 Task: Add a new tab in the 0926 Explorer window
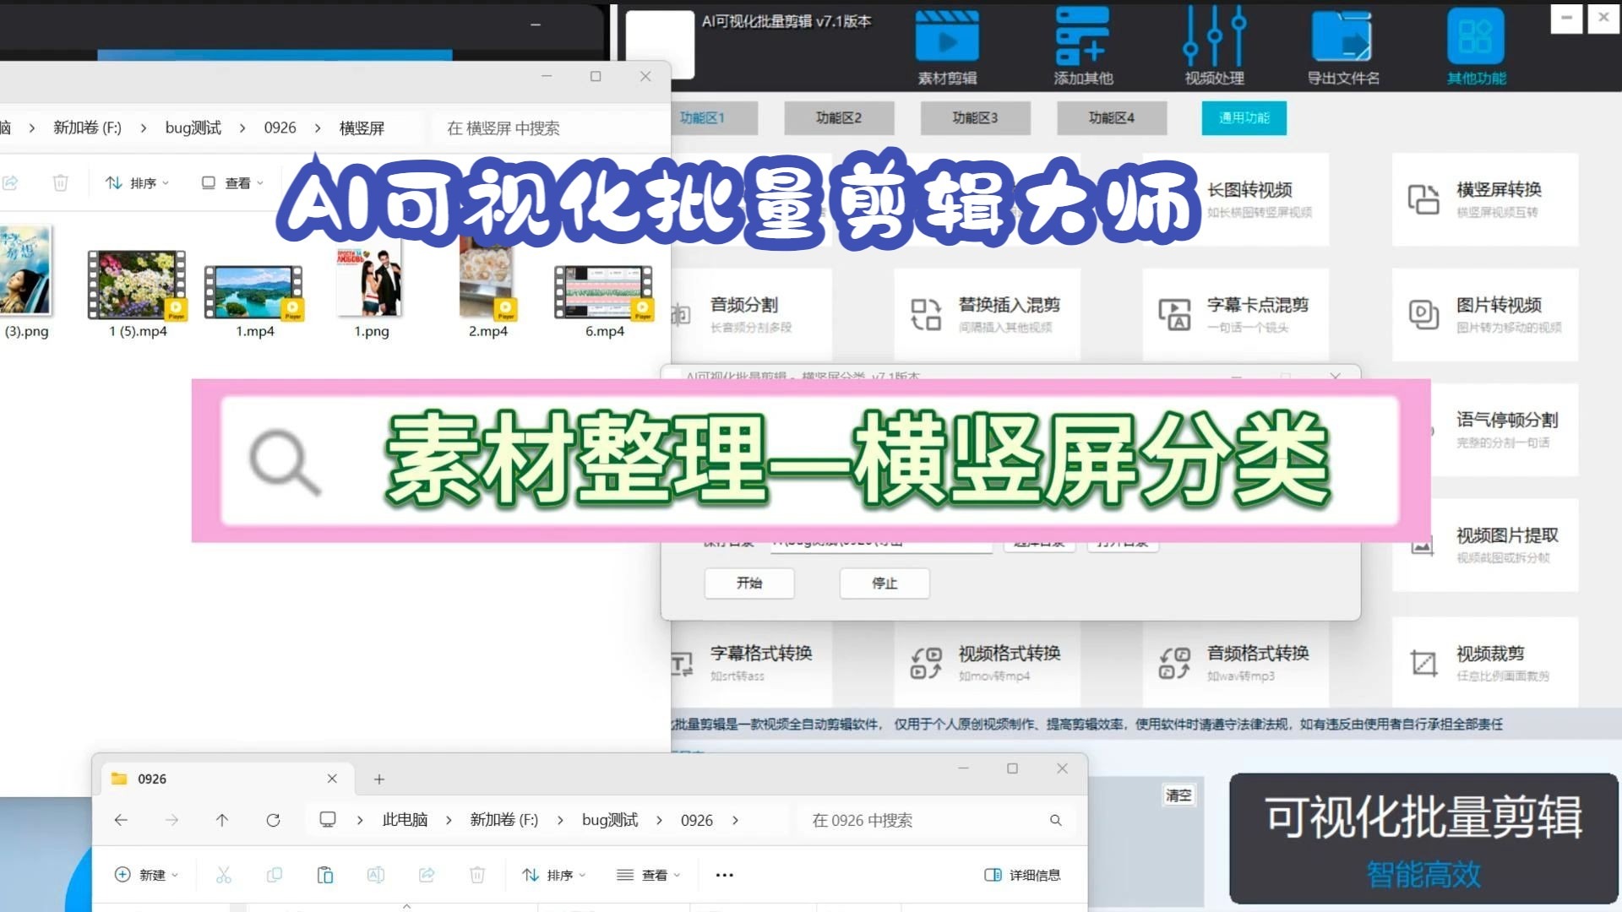click(379, 779)
